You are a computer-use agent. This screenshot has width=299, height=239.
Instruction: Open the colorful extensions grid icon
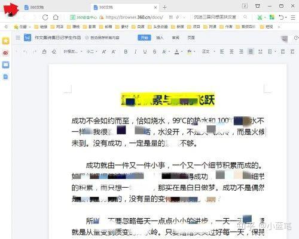pyautogui.click(x=272, y=17)
